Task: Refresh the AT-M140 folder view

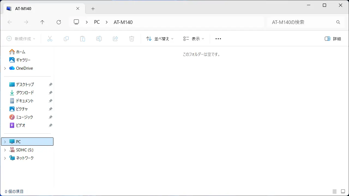Action: coord(59,22)
